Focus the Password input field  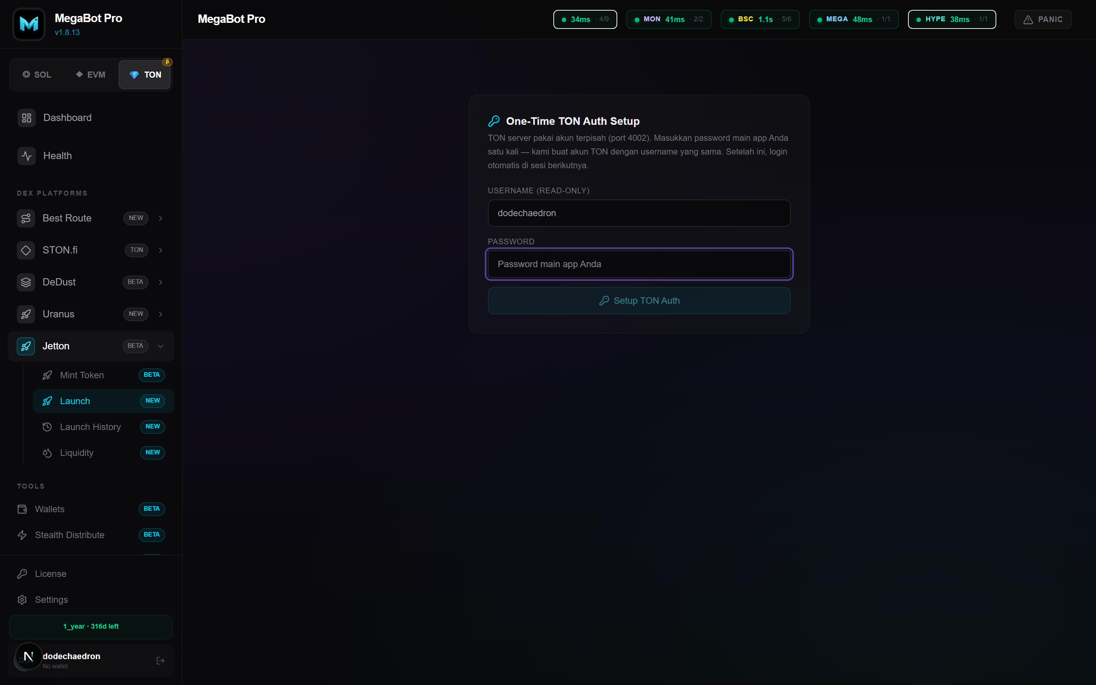coord(639,264)
